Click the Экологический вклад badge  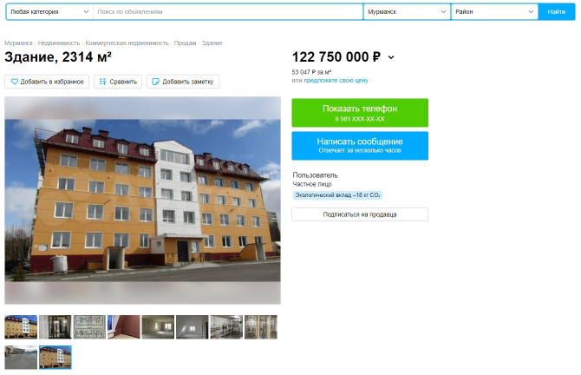337,195
